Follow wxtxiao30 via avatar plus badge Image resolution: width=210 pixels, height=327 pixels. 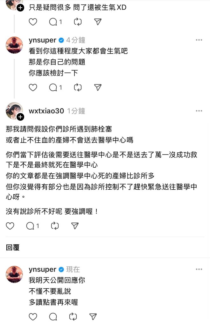(20, 117)
